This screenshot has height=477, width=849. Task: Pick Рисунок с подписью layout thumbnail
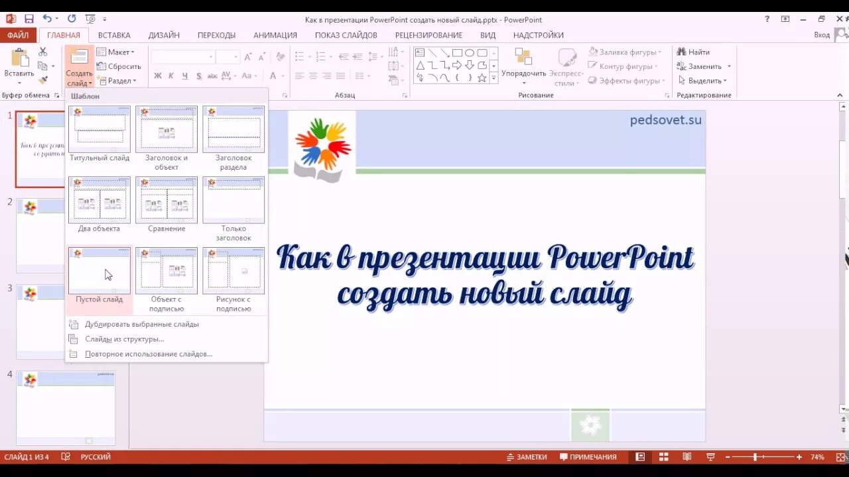pyautogui.click(x=233, y=271)
